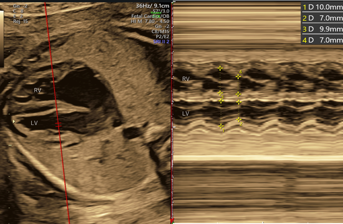Image resolution: width=343 pixels, height=224 pixels.
Task: Click the RV label on the 2D image
Action: click(x=38, y=91)
